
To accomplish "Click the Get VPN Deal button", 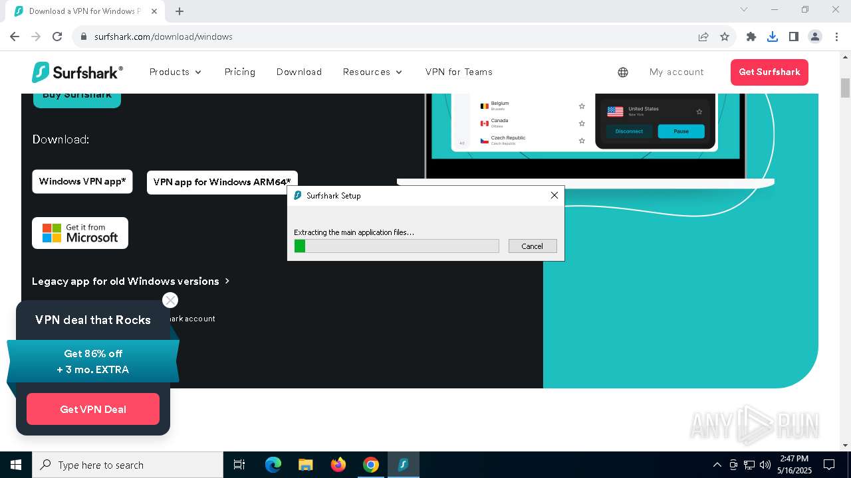I will 93,409.
